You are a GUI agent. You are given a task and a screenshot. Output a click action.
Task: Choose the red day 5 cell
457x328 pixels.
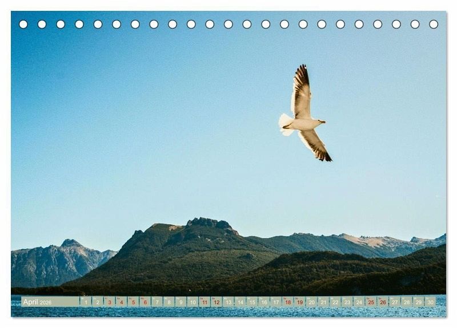[x=133, y=302]
